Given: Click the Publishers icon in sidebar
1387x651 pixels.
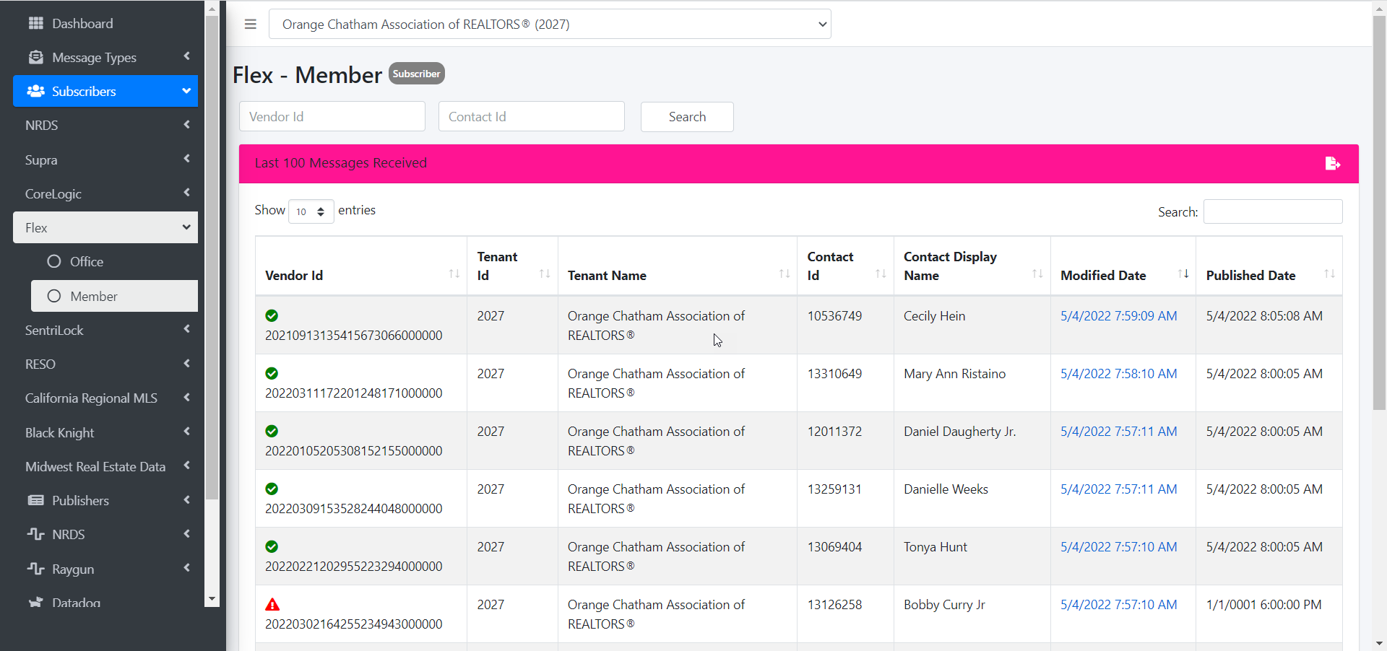Looking at the screenshot, I should (35, 500).
